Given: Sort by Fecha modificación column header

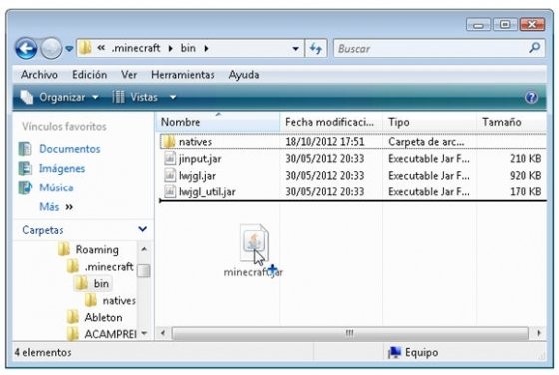Looking at the screenshot, I should point(331,122).
